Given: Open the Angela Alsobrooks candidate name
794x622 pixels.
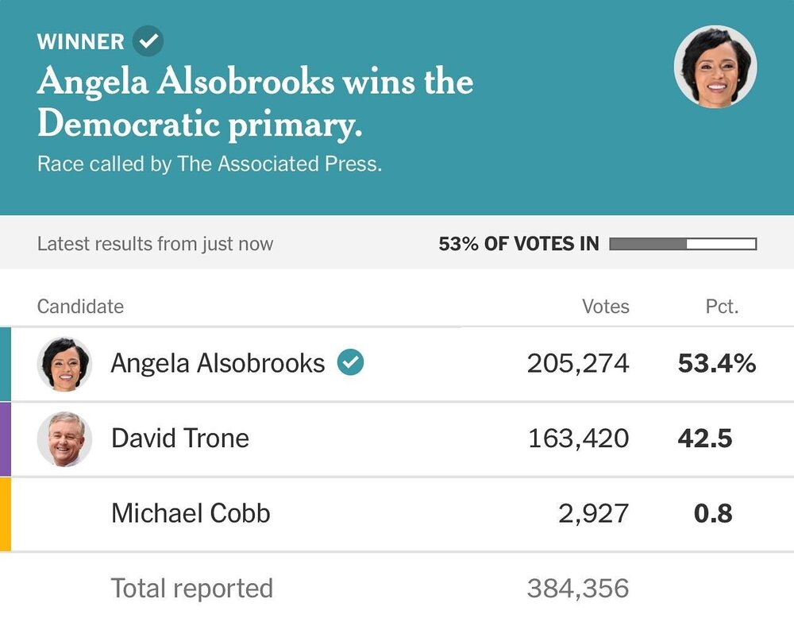Looking at the screenshot, I should point(218,363).
